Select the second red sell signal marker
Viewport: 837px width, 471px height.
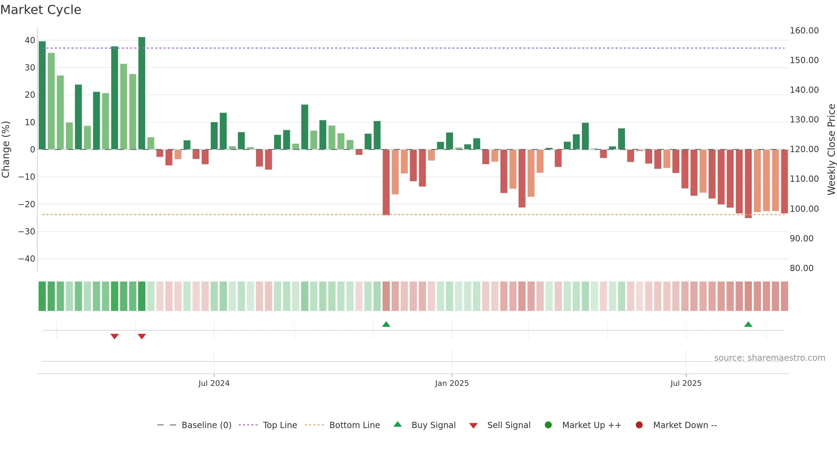[142, 336]
